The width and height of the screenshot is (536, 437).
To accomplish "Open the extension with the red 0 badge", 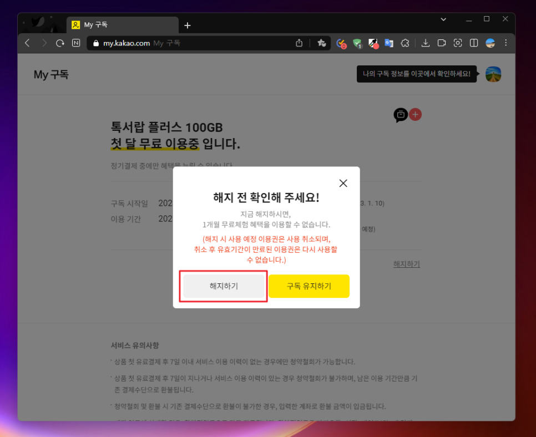I will pos(341,43).
